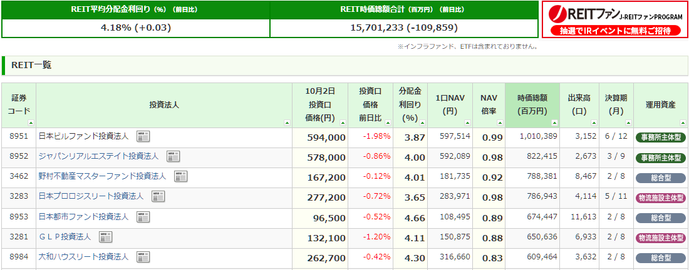Open the ＧＬＰ投資法人 link
The height and width of the screenshot is (270, 689).
pyautogui.click(x=65, y=237)
